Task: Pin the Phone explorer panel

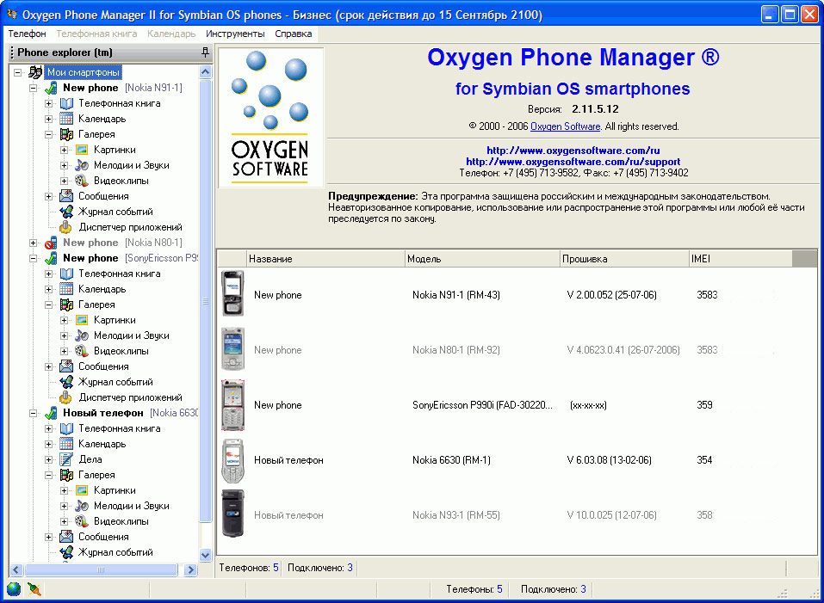Action: pyautogui.click(x=205, y=52)
